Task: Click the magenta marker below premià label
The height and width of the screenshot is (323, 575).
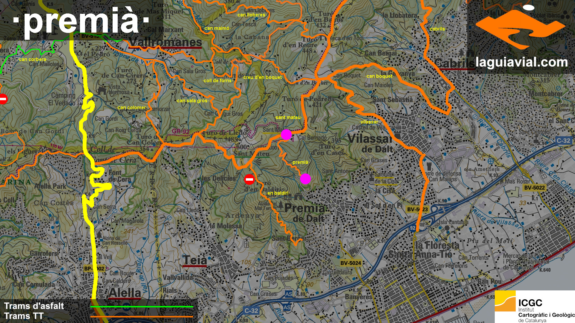Action: (305, 179)
